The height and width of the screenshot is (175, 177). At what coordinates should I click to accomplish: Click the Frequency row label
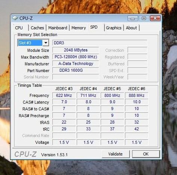(39, 95)
